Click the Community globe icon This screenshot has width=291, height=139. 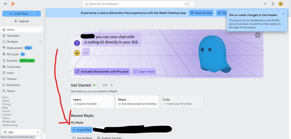[4, 67]
